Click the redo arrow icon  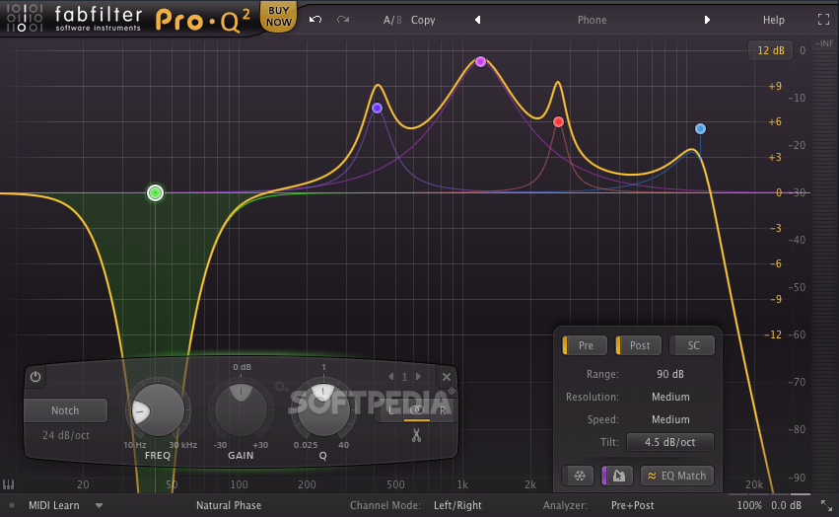(x=343, y=20)
